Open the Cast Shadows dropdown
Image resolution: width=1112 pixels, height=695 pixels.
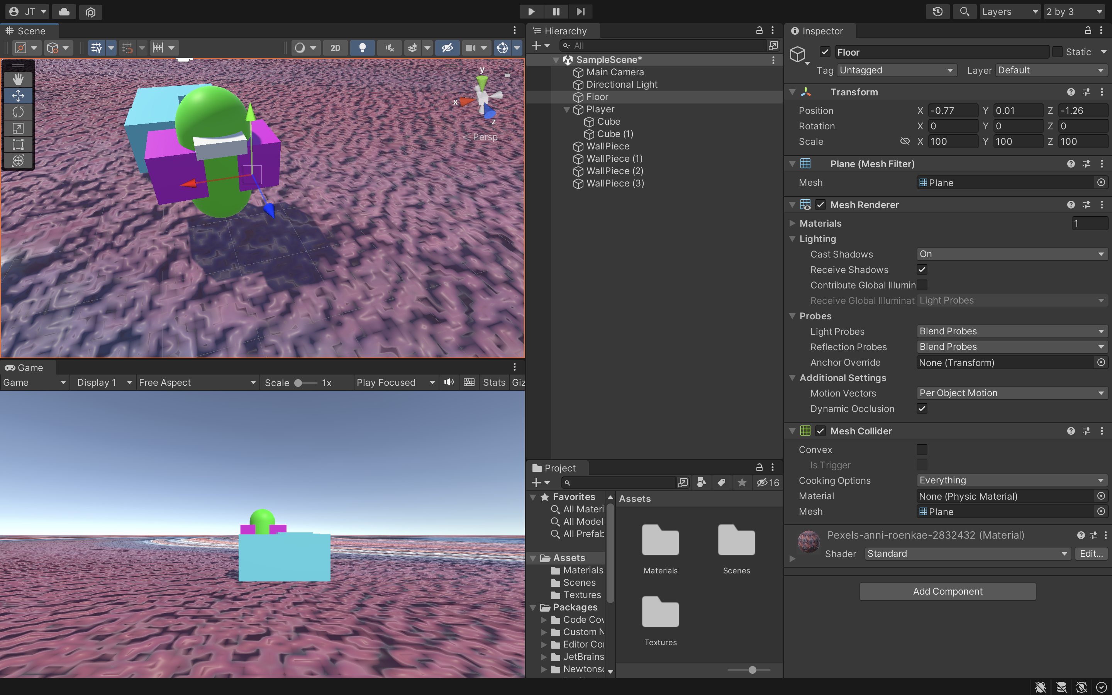[x=1011, y=254]
